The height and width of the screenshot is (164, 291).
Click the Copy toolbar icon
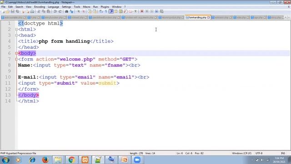(44, 11)
